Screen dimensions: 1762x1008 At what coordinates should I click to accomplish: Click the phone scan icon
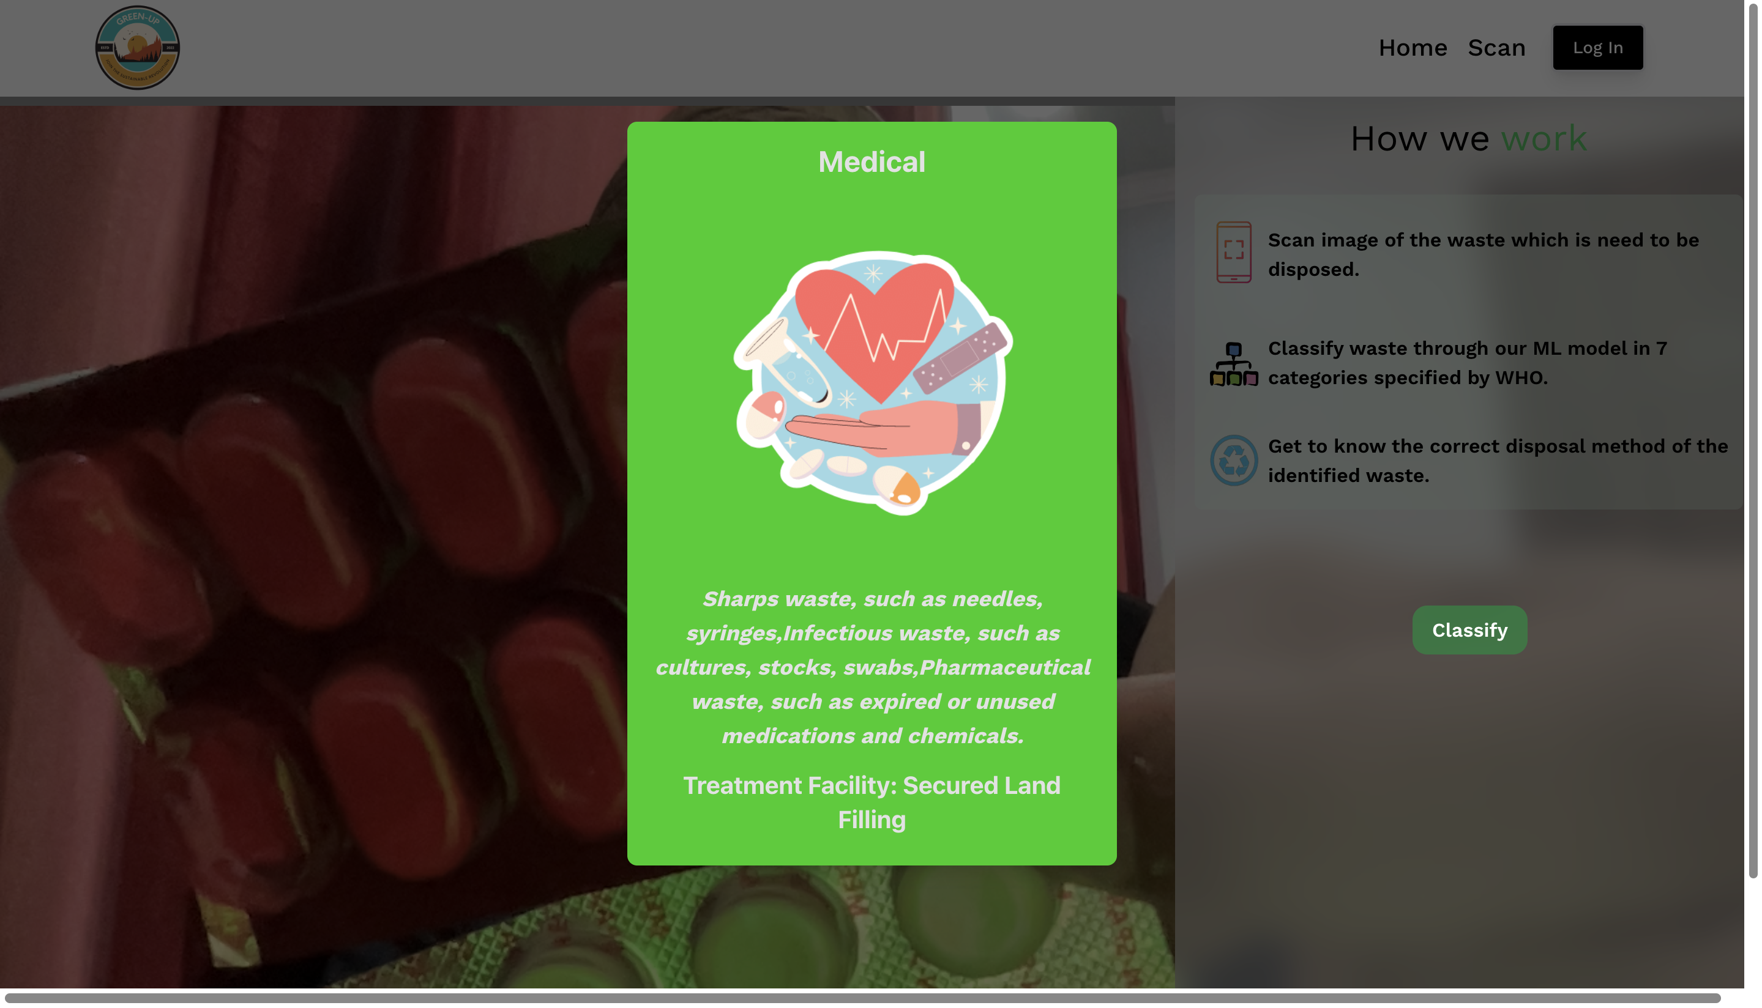1234,252
